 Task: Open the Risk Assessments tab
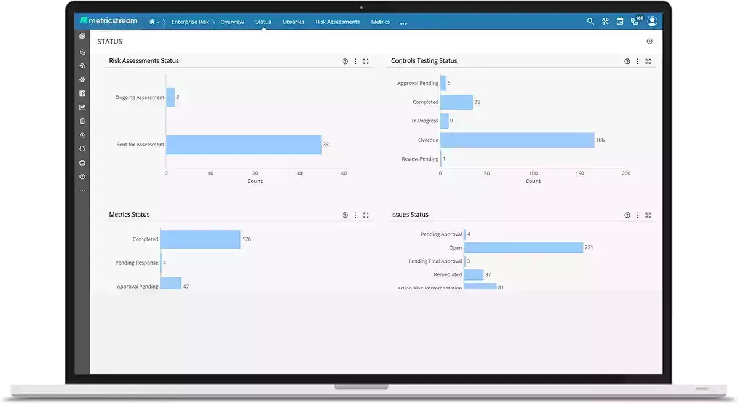coord(338,22)
